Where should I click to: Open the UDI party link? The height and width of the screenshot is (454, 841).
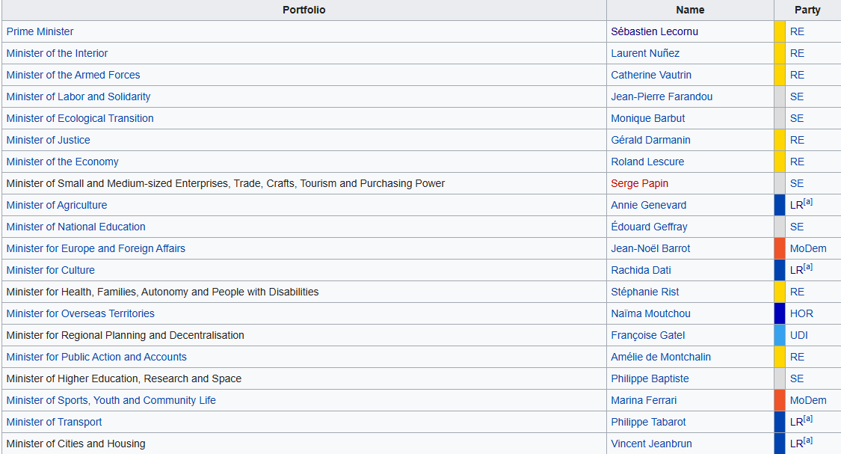798,335
